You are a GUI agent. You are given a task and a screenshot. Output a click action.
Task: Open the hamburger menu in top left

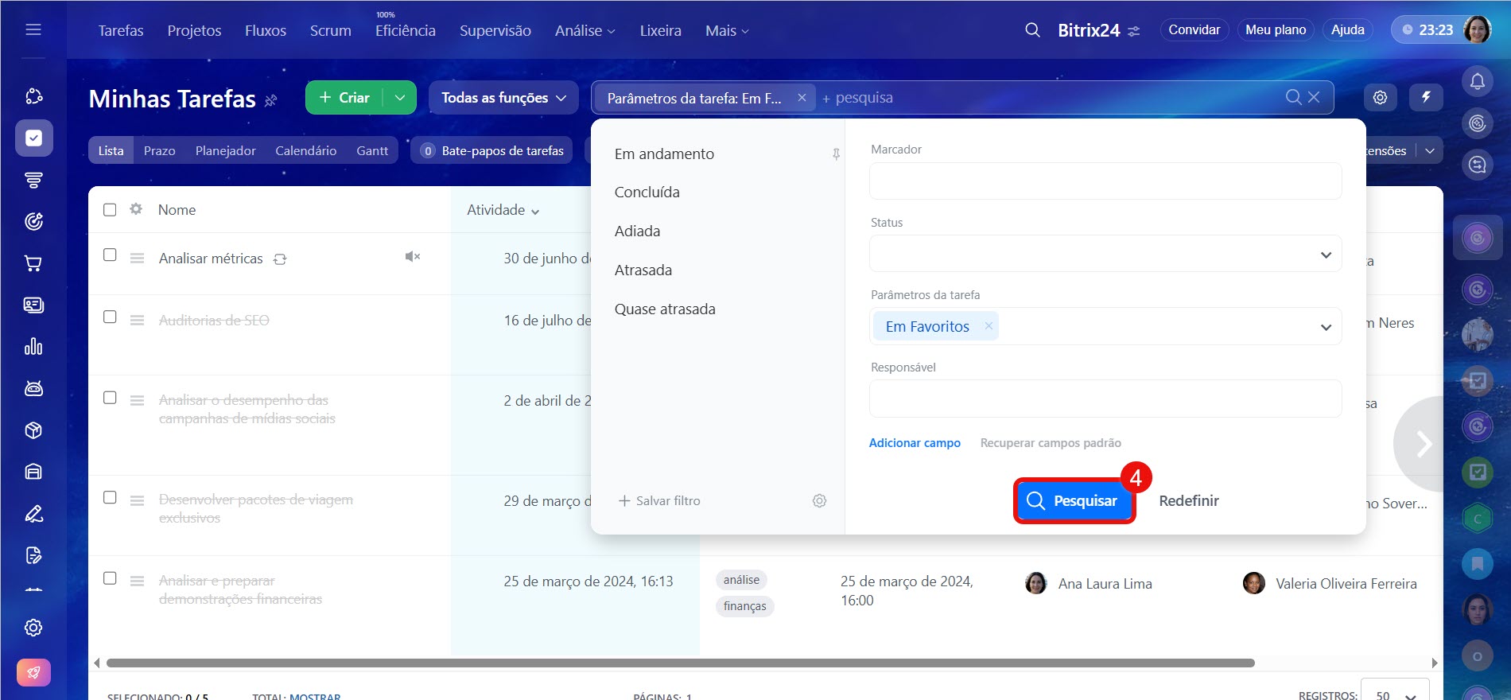click(x=33, y=30)
